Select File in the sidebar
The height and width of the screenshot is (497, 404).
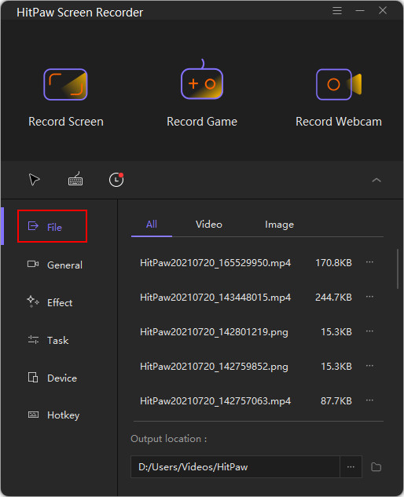(x=52, y=226)
